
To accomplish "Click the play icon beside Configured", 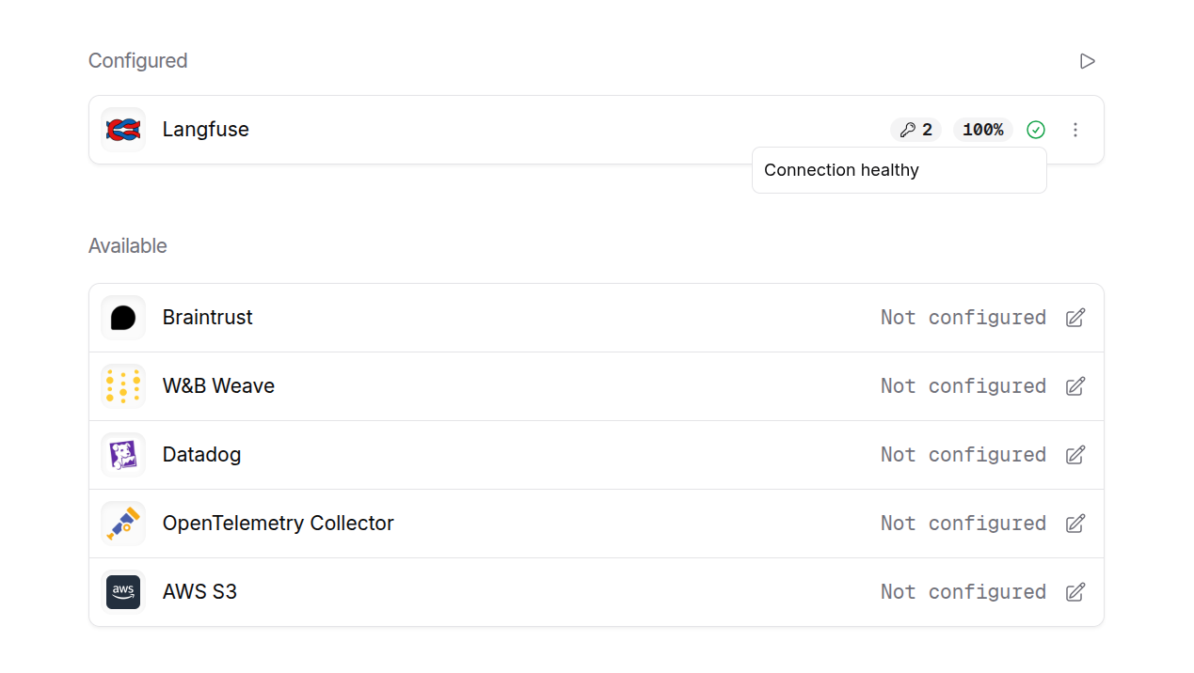I will click(1088, 61).
